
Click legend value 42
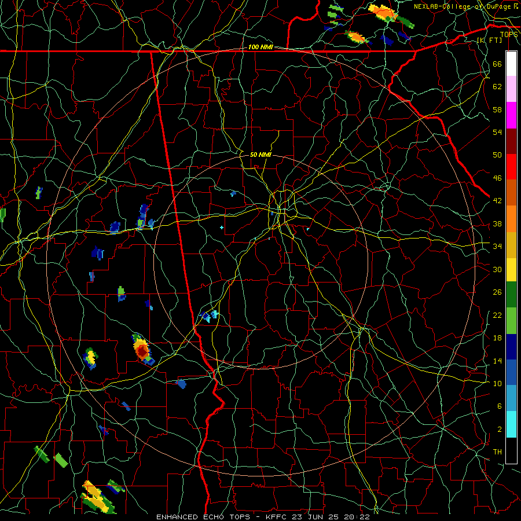point(497,201)
